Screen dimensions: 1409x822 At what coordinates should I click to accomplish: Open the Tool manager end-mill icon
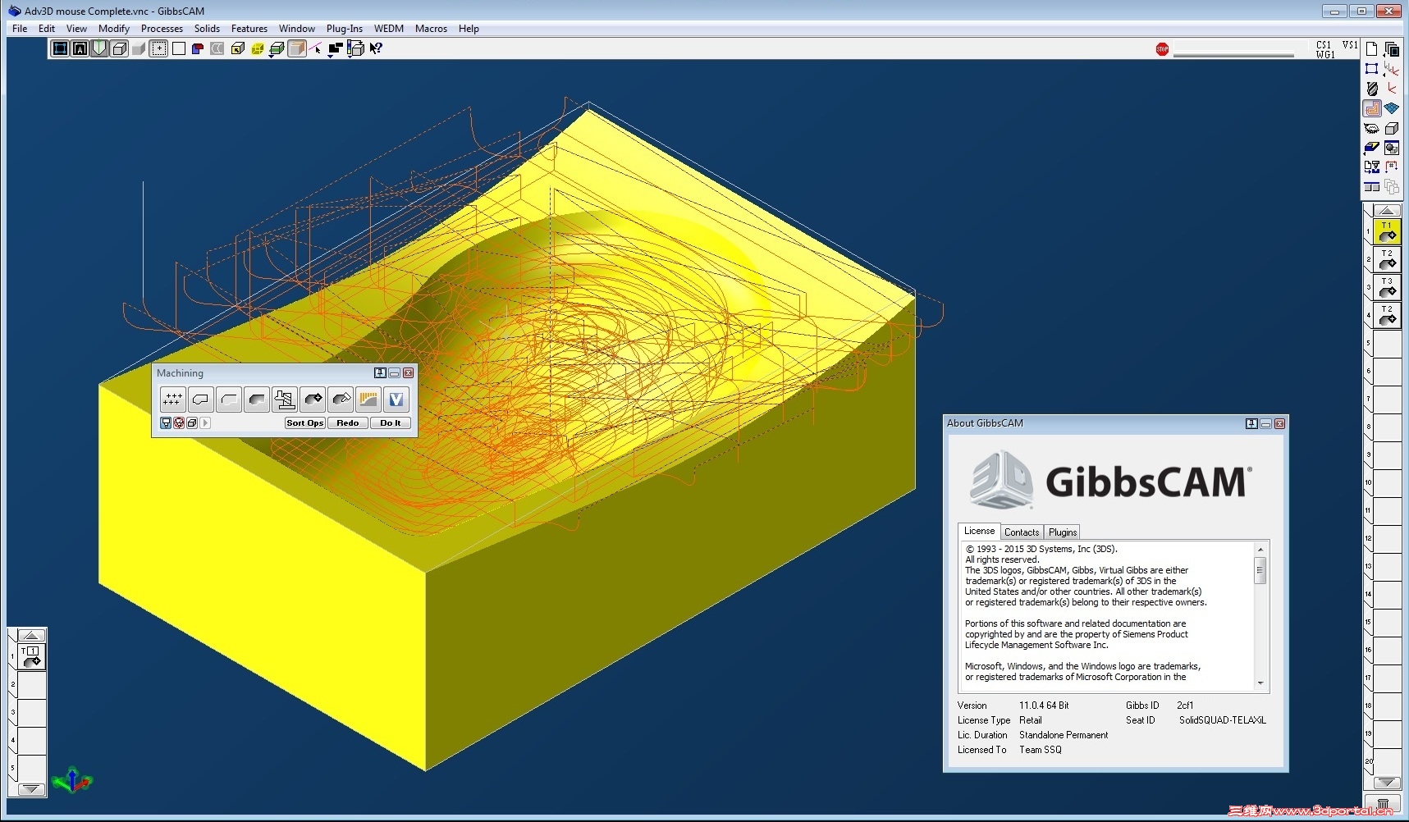point(1371,89)
